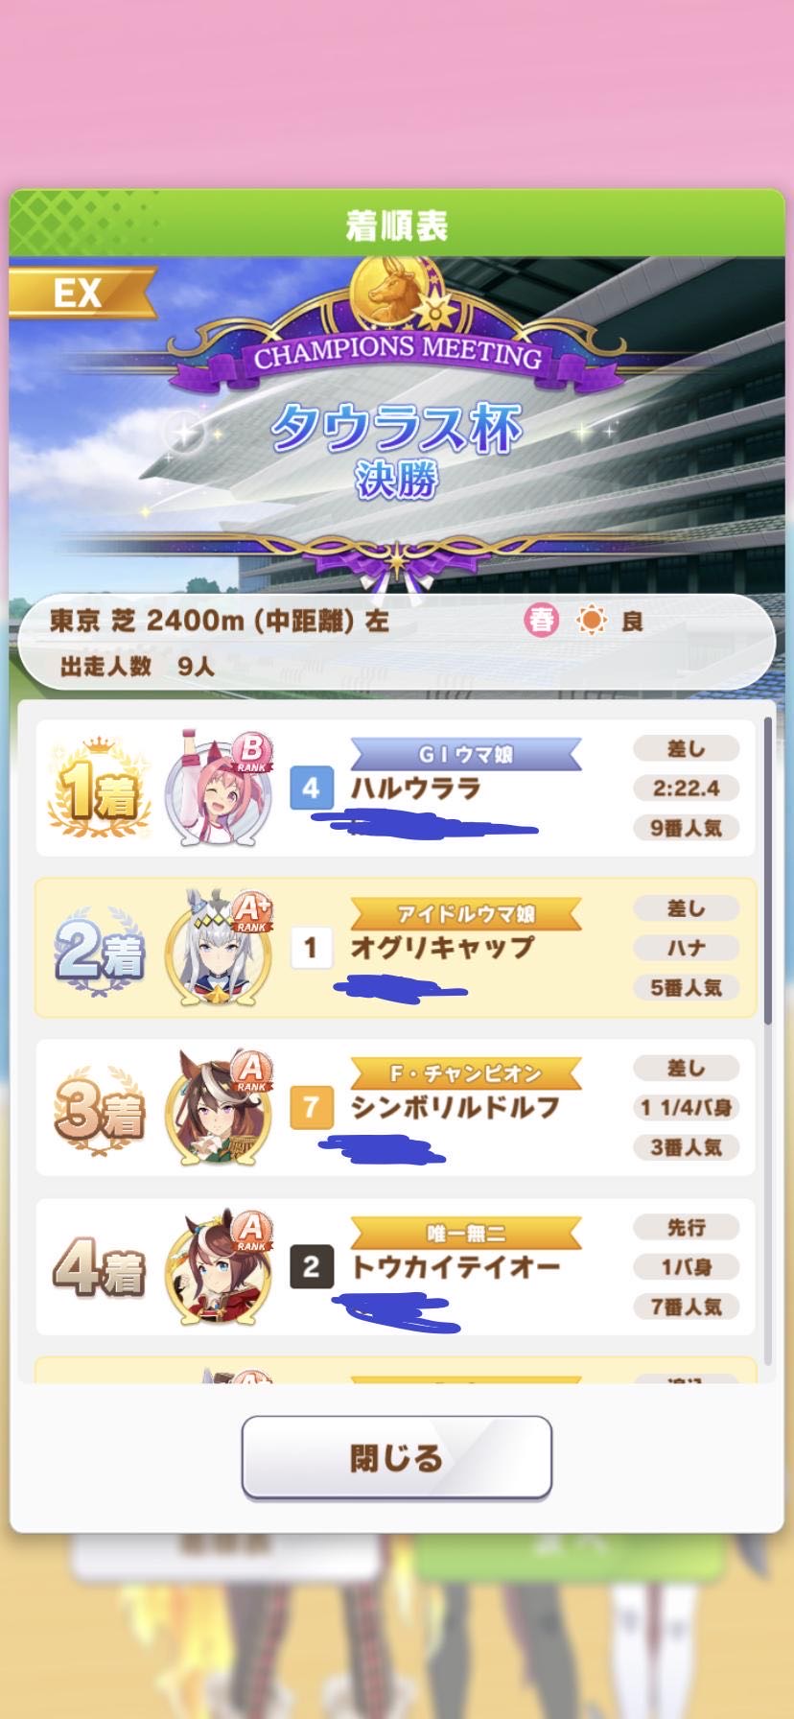This screenshot has width=794, height=1719.
Task: Click the 閉じる close button
Action: pos(397,1457)
